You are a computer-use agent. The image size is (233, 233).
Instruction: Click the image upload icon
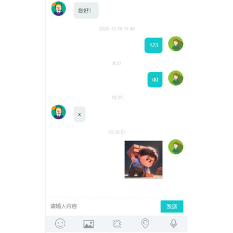89,224
